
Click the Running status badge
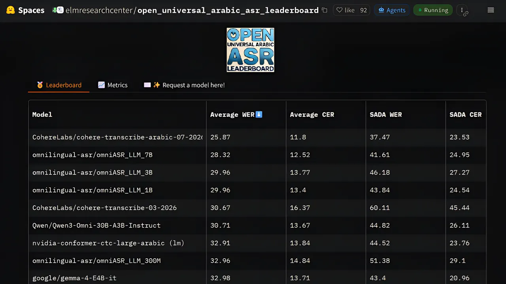coord(433,10)
